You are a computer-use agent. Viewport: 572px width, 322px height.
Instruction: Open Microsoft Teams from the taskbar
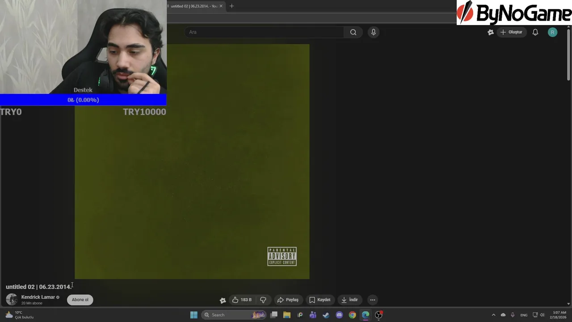click(313, 315)
